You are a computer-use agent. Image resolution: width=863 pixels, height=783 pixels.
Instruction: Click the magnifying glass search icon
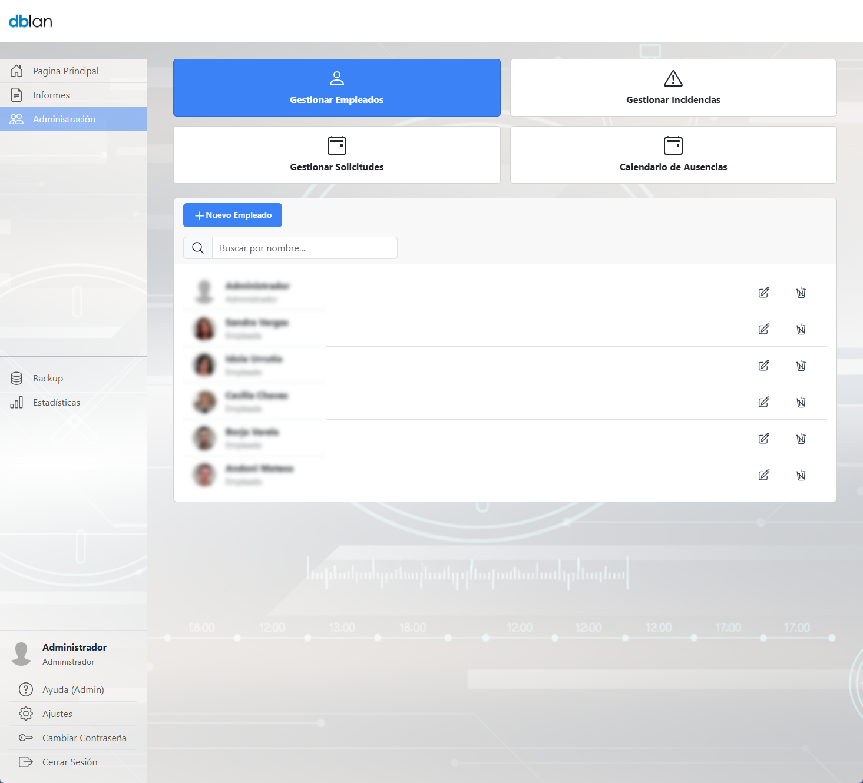tap(198, 248)
